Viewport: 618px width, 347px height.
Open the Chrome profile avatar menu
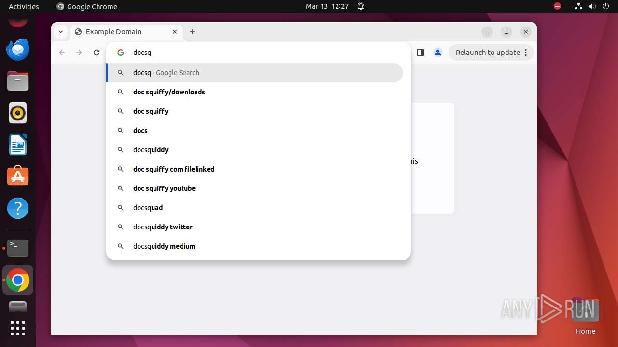pos(438,53)
